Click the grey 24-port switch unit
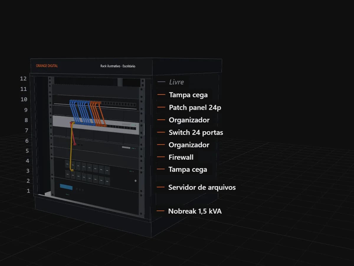354x266 pixels. point(96,125)
